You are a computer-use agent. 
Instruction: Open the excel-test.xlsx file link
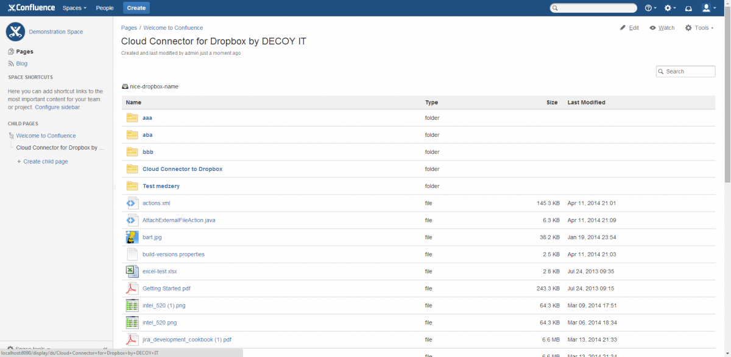(x=160, y=271)
